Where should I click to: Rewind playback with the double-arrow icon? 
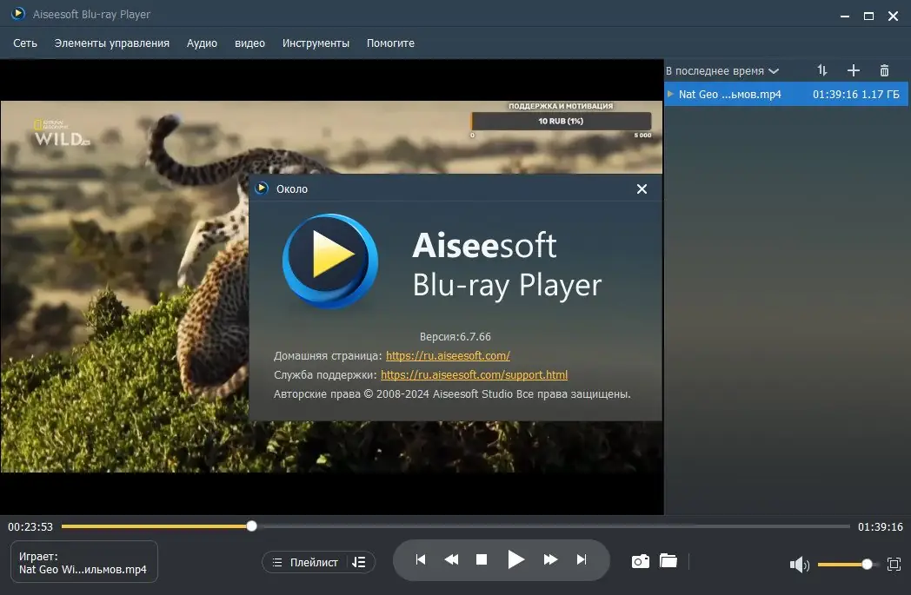451,559
